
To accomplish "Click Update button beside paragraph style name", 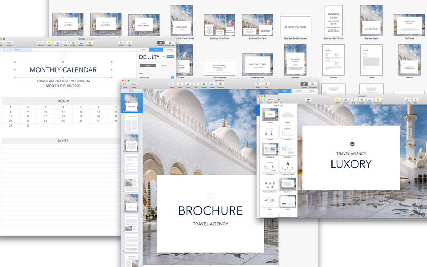I will 170,57.
